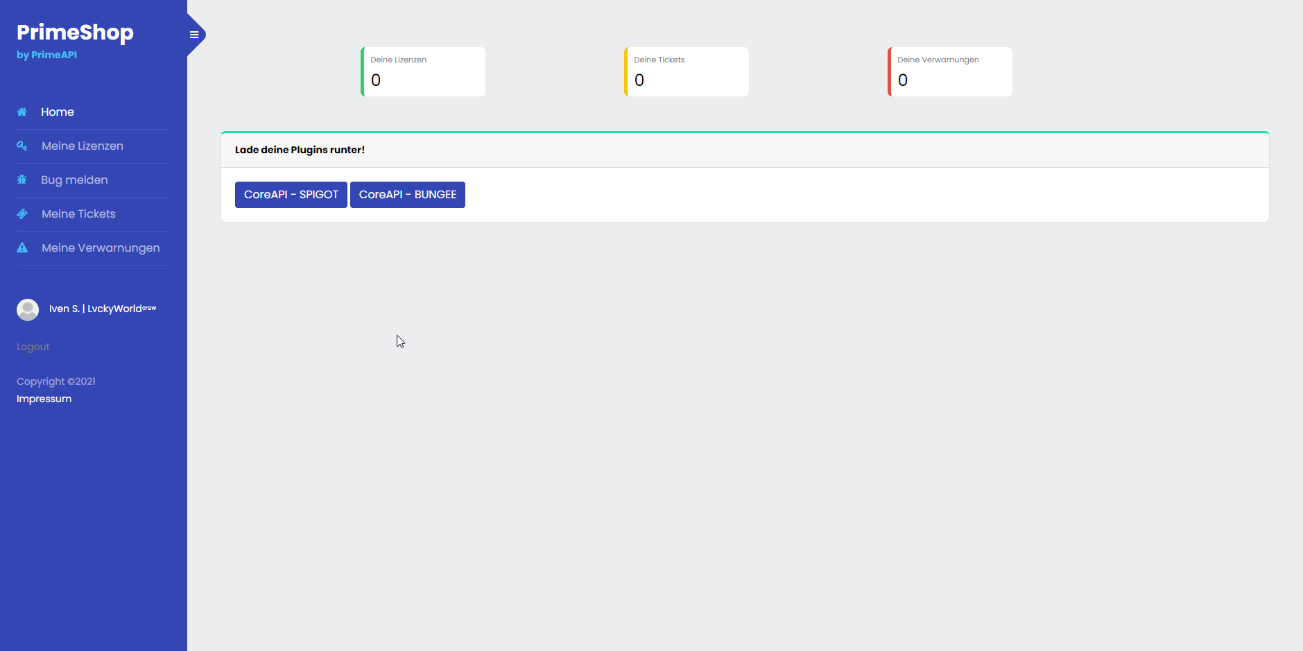Go to Meine Lizenzen page
The width and height of the screenshot is (1303, 651).
point(83,146)
